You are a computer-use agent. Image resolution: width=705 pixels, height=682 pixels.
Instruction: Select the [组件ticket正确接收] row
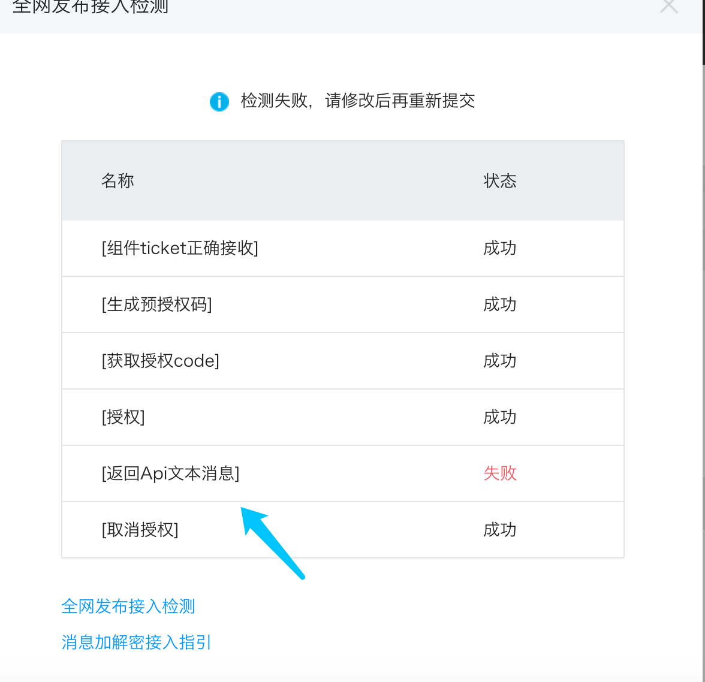click(x=180, y=248)
